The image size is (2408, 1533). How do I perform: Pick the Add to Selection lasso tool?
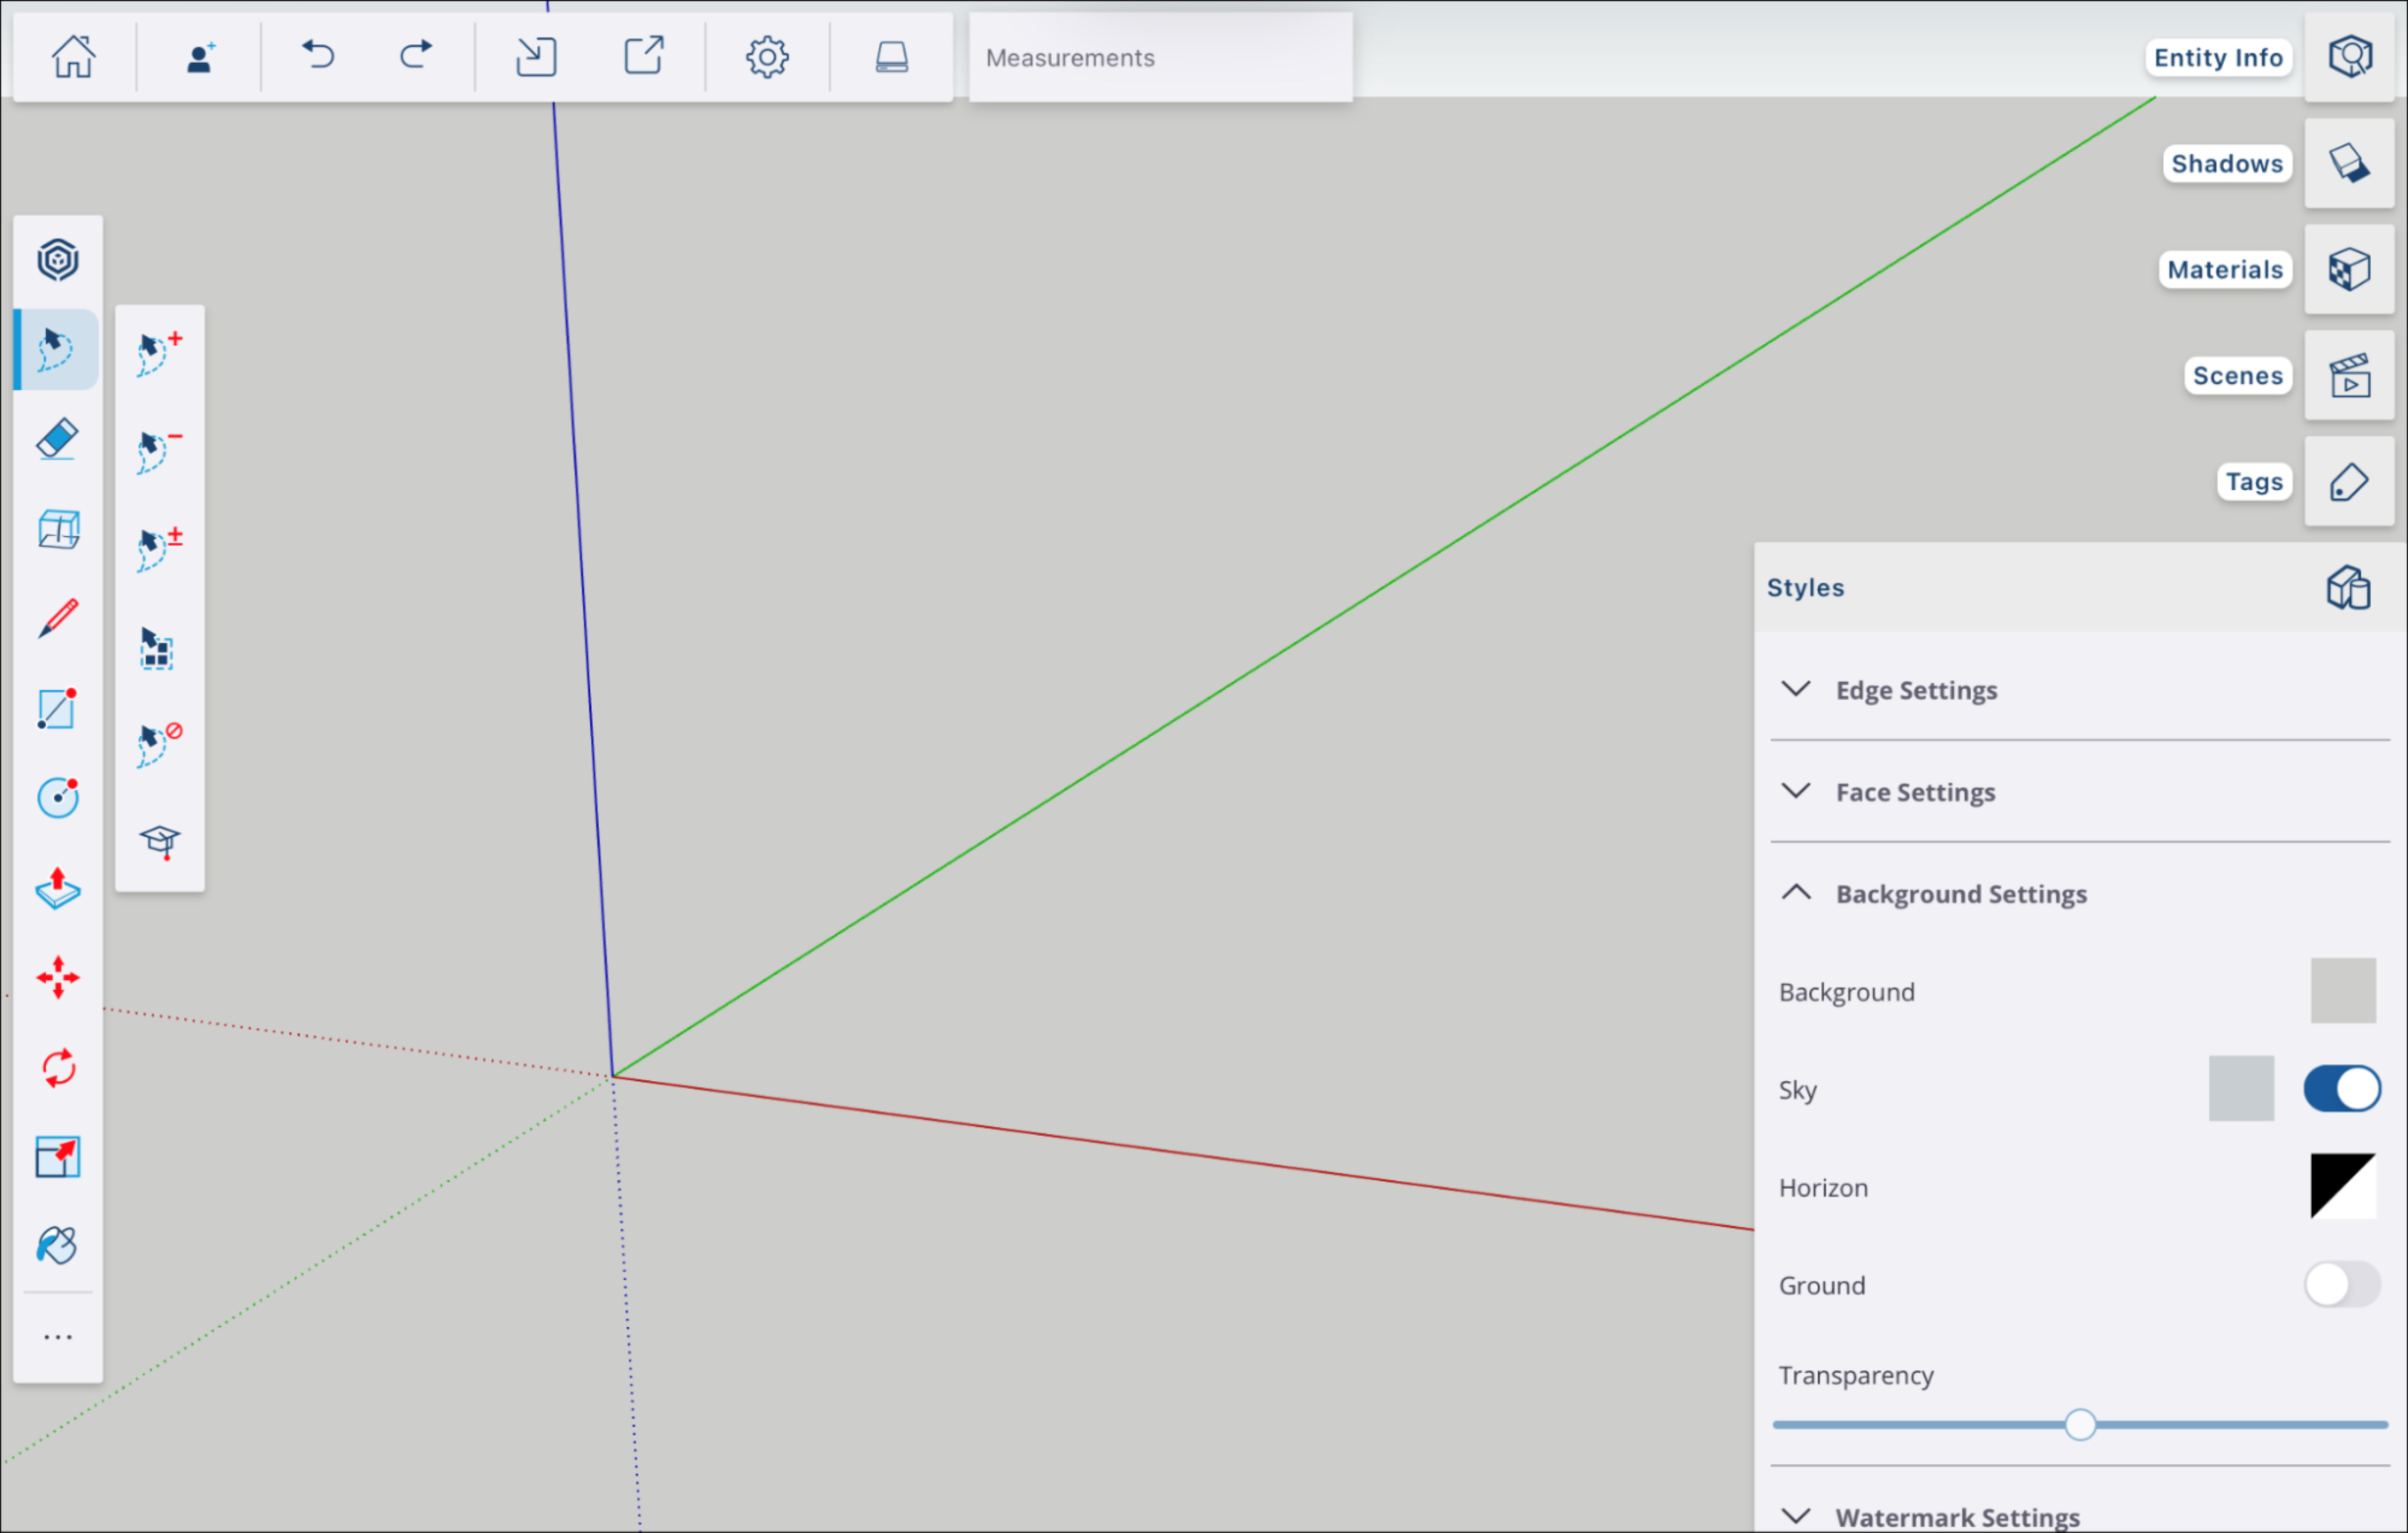(159, 353)
